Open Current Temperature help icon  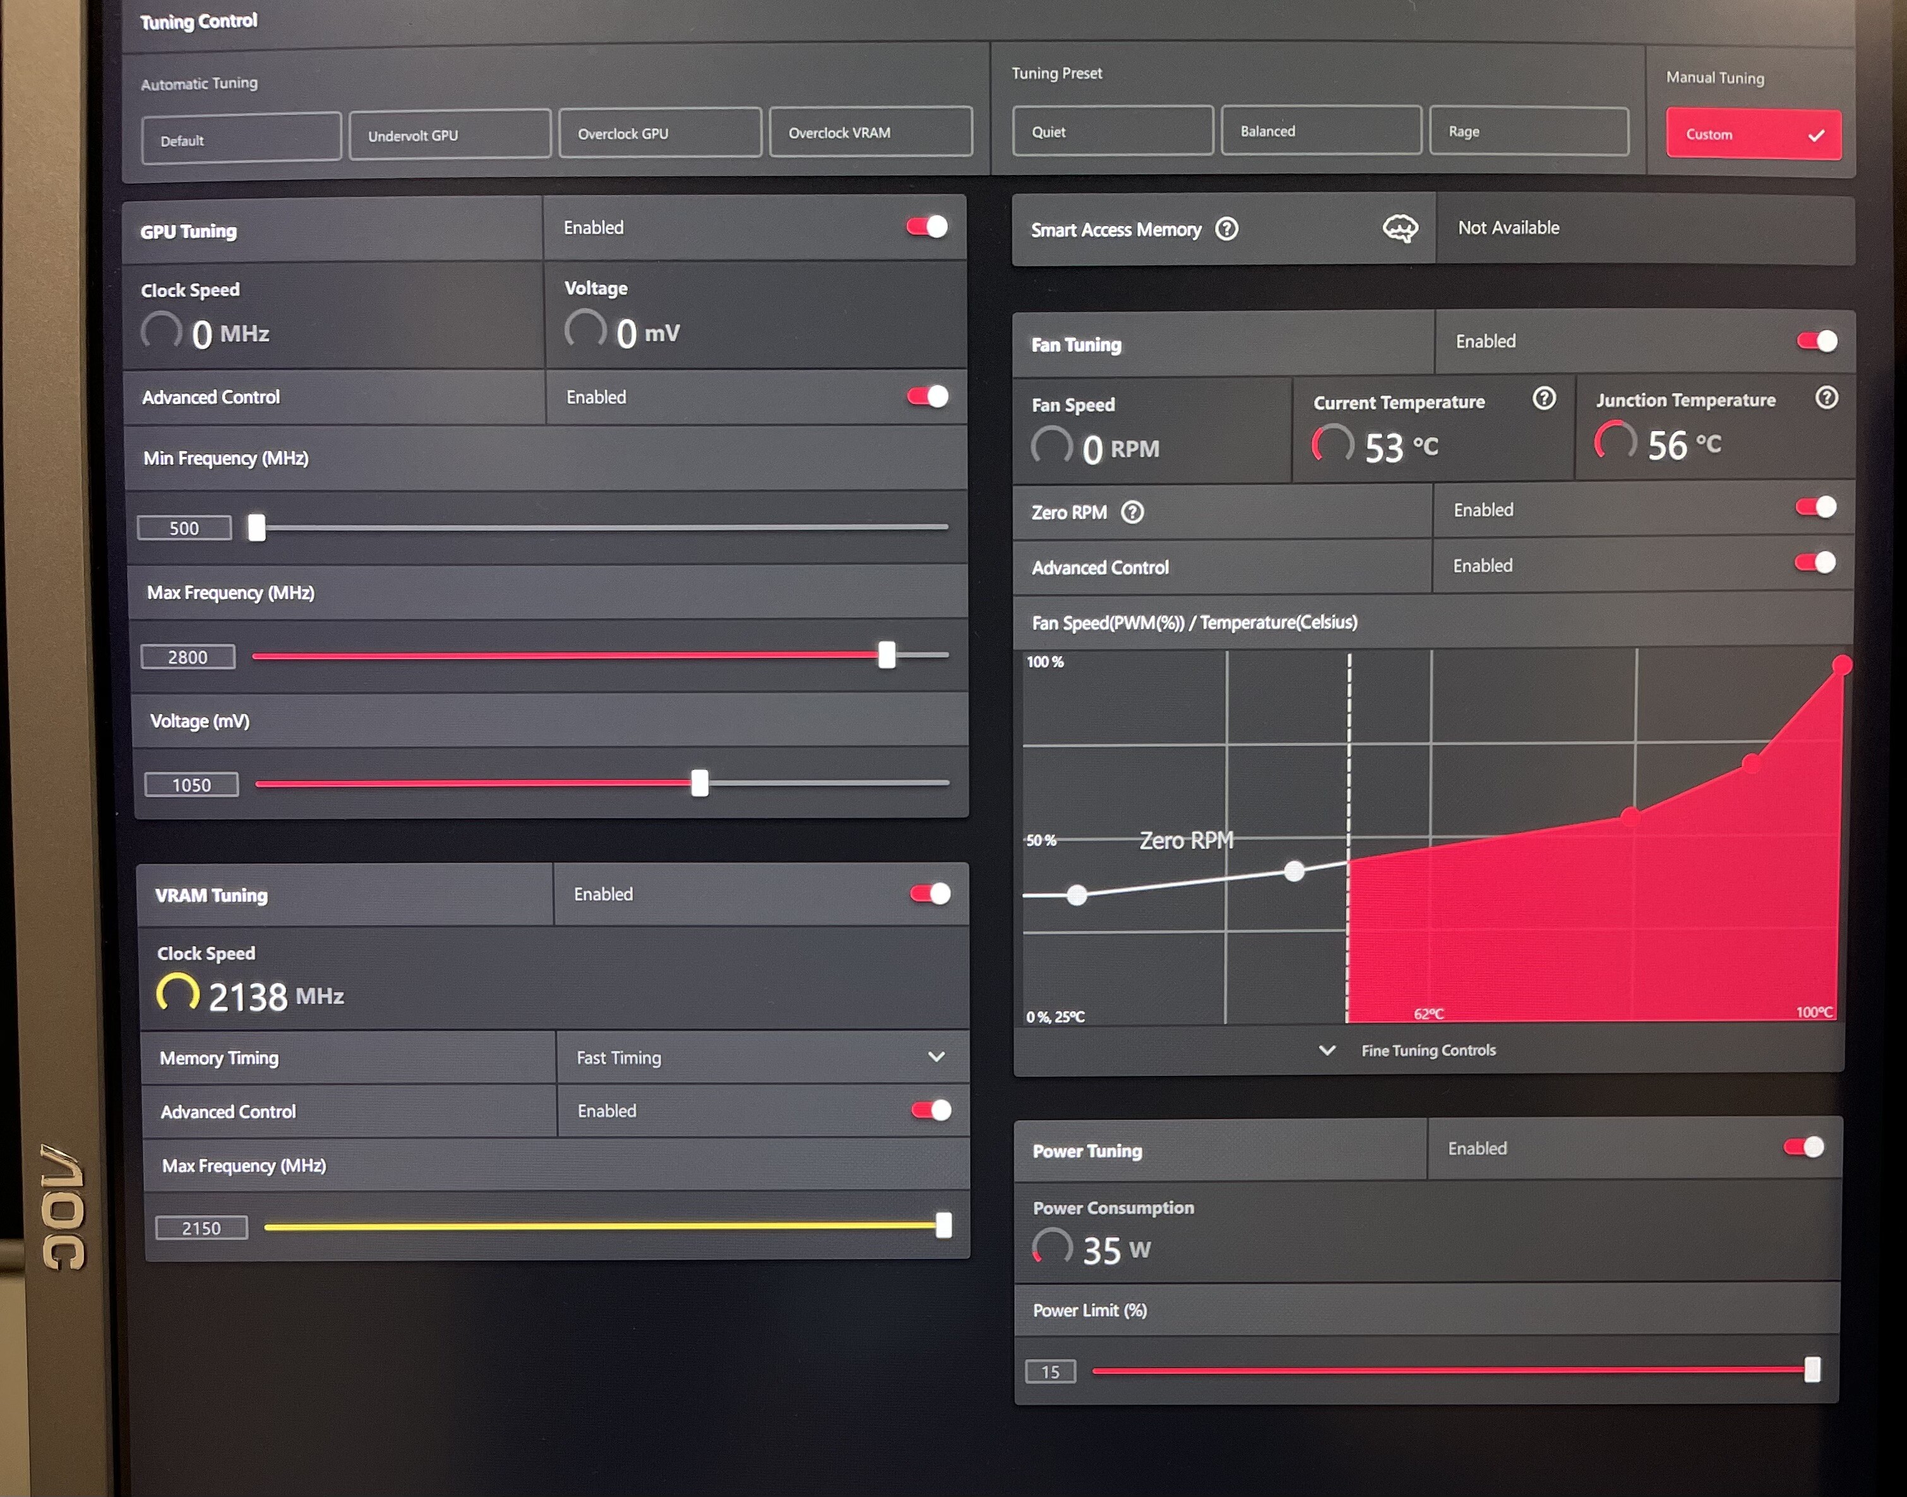(1544, 399)
